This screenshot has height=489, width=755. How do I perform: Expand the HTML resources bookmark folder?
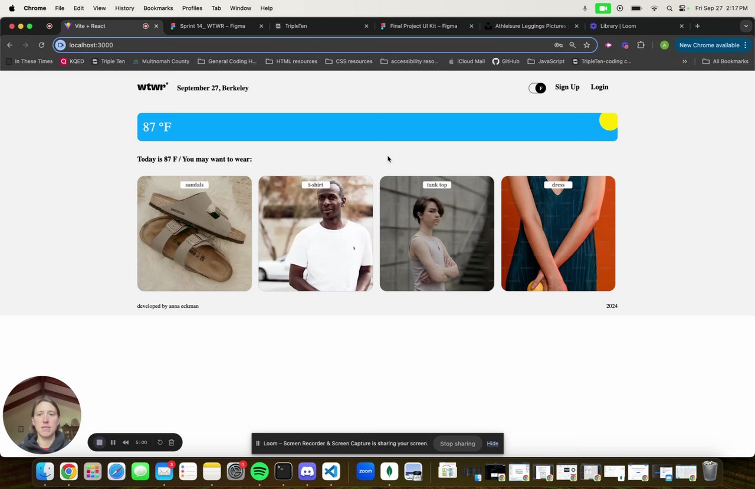tap(291, 61)
